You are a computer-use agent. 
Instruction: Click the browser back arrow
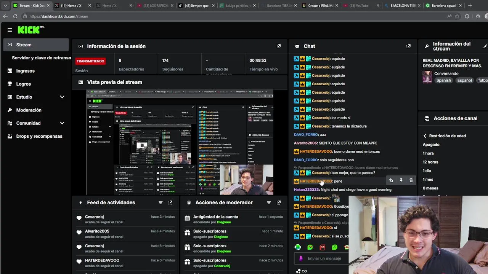click(5, 16)
